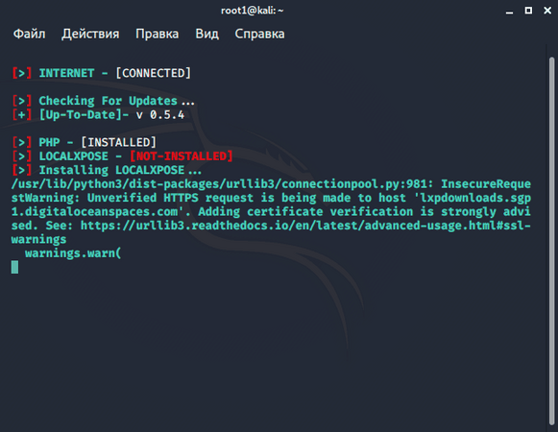Click the terminal cursor block
The width and height of the screenshot is (558, 432).
(14, 267)
